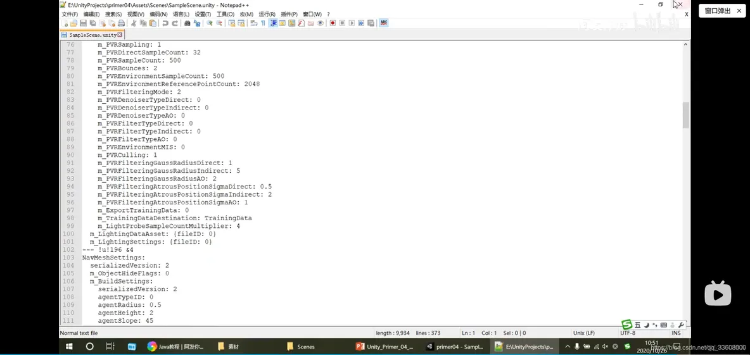The width and height of the screenshot is (750, 355).
Task: Click the m_PVRSampleCount: 500 line
Action: click(139, 61)
